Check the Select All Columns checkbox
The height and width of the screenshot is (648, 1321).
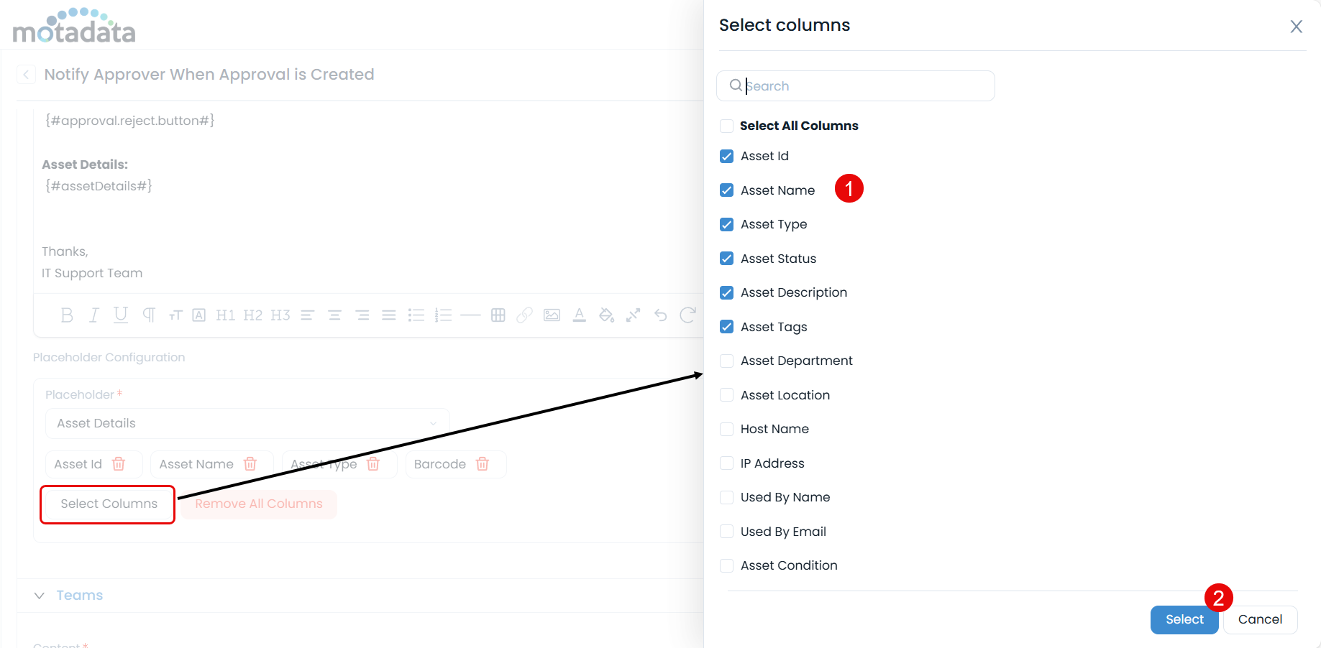pyautogui.click(x=726, y=126)
